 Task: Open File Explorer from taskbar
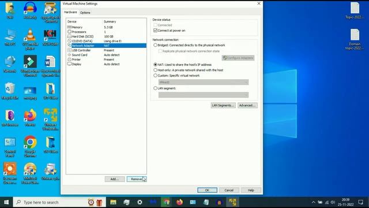click(x=113, y=202)
